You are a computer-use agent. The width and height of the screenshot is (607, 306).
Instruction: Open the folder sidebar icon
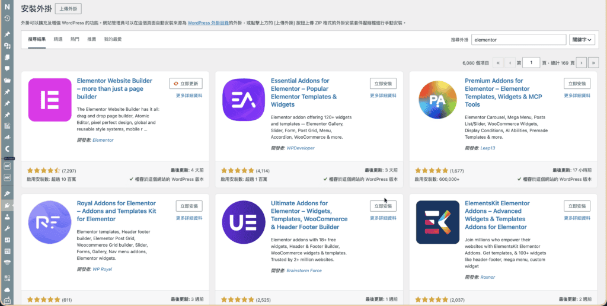[7, 81]
